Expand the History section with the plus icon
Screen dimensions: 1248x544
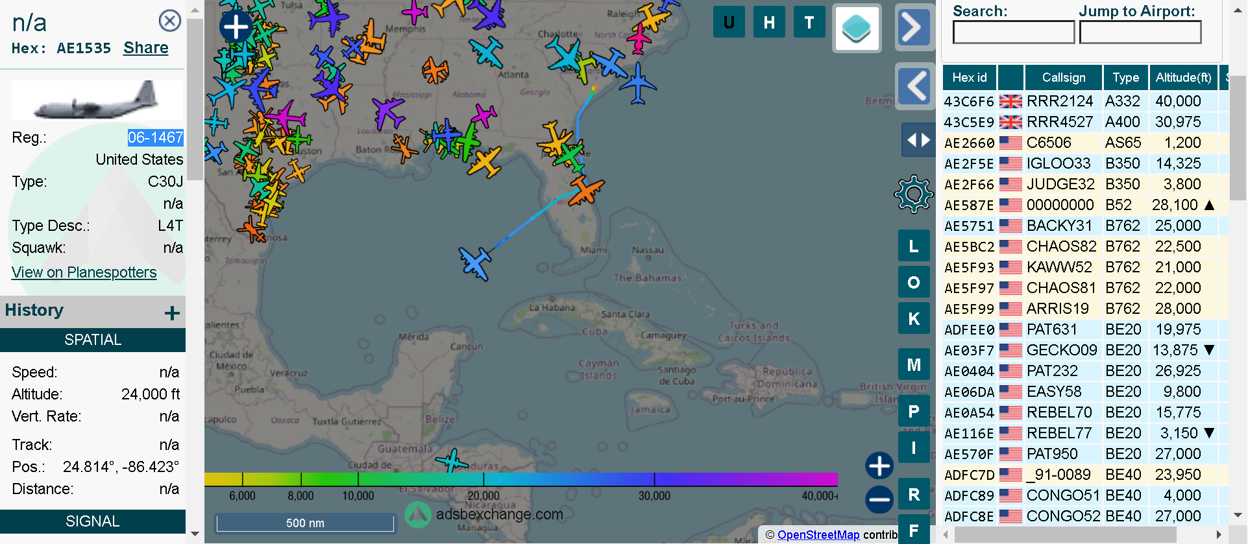[x=172, y=314]
